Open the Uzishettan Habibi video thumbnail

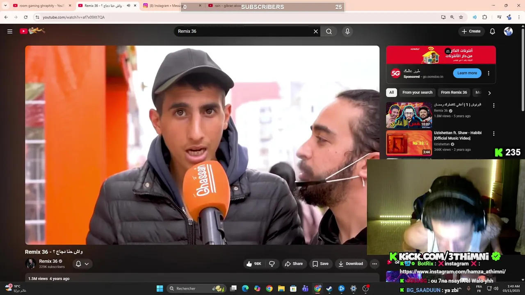pyautogui.click(x=409, y=143)
